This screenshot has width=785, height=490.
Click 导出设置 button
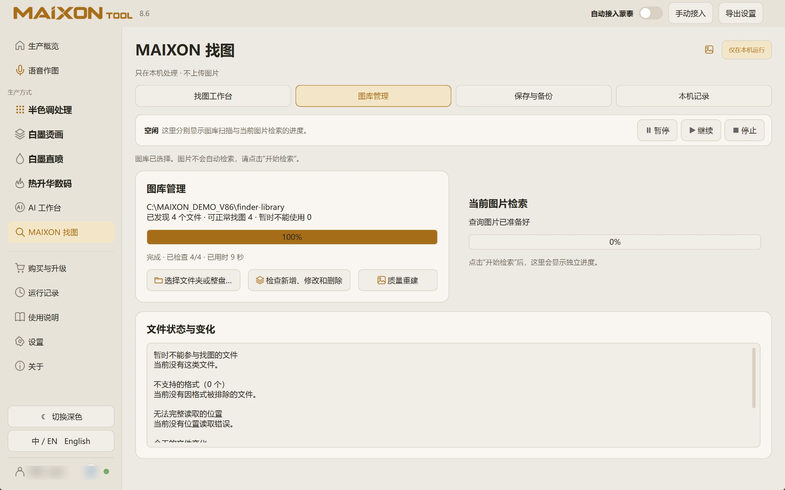[x=740, y=13]
